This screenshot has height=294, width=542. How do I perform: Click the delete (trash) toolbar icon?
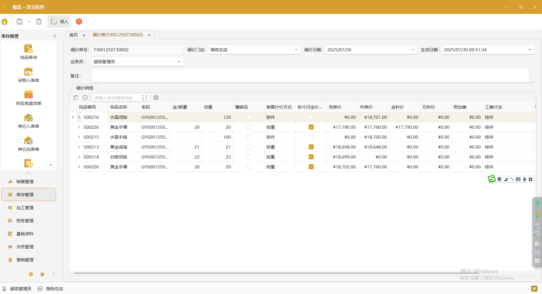tap(39, 21)
